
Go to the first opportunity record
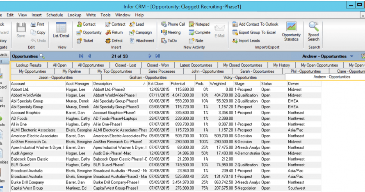pos(81,56)
